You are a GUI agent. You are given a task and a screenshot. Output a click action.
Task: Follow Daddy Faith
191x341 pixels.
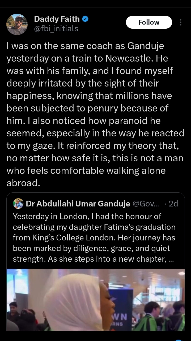coord(149,22)
